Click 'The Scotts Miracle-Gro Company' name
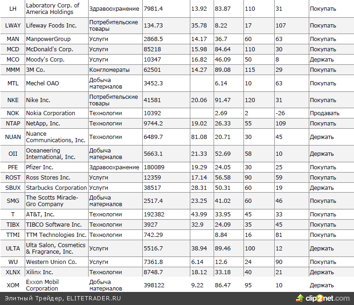354x305 pixels. pyautogui.click(x=52, y=201)
